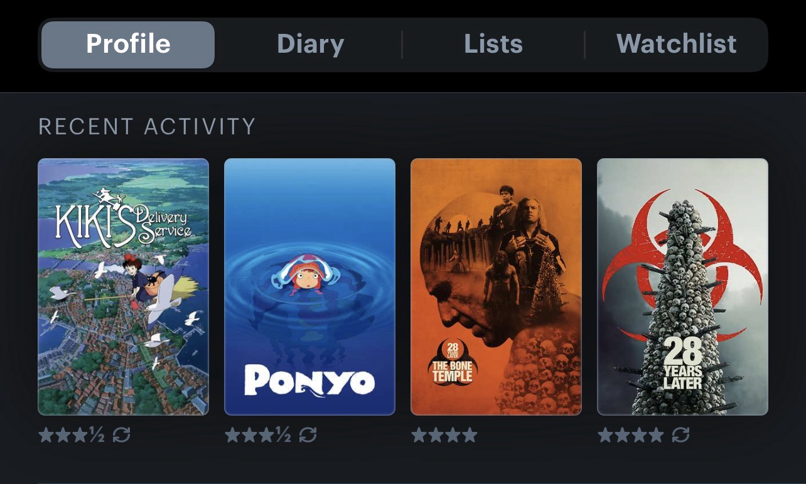The image size is (806, 484).
Task: Open the Ponyo film poster
Action: (310, 287)
